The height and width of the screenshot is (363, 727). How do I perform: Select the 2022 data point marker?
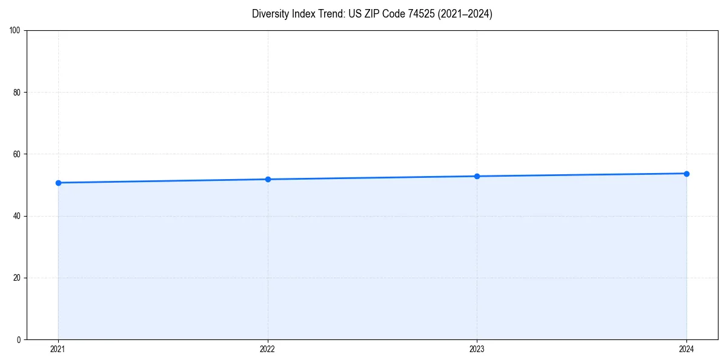point(268,178)
